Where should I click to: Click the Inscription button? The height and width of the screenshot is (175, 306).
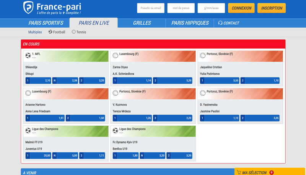pos(272,8)
